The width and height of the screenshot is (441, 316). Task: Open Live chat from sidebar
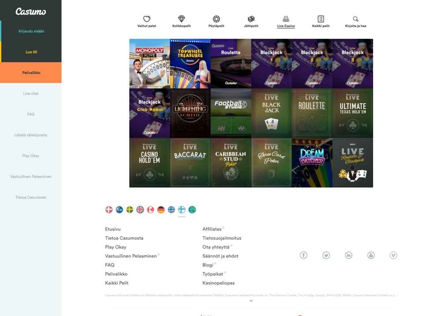pos(31,93)
